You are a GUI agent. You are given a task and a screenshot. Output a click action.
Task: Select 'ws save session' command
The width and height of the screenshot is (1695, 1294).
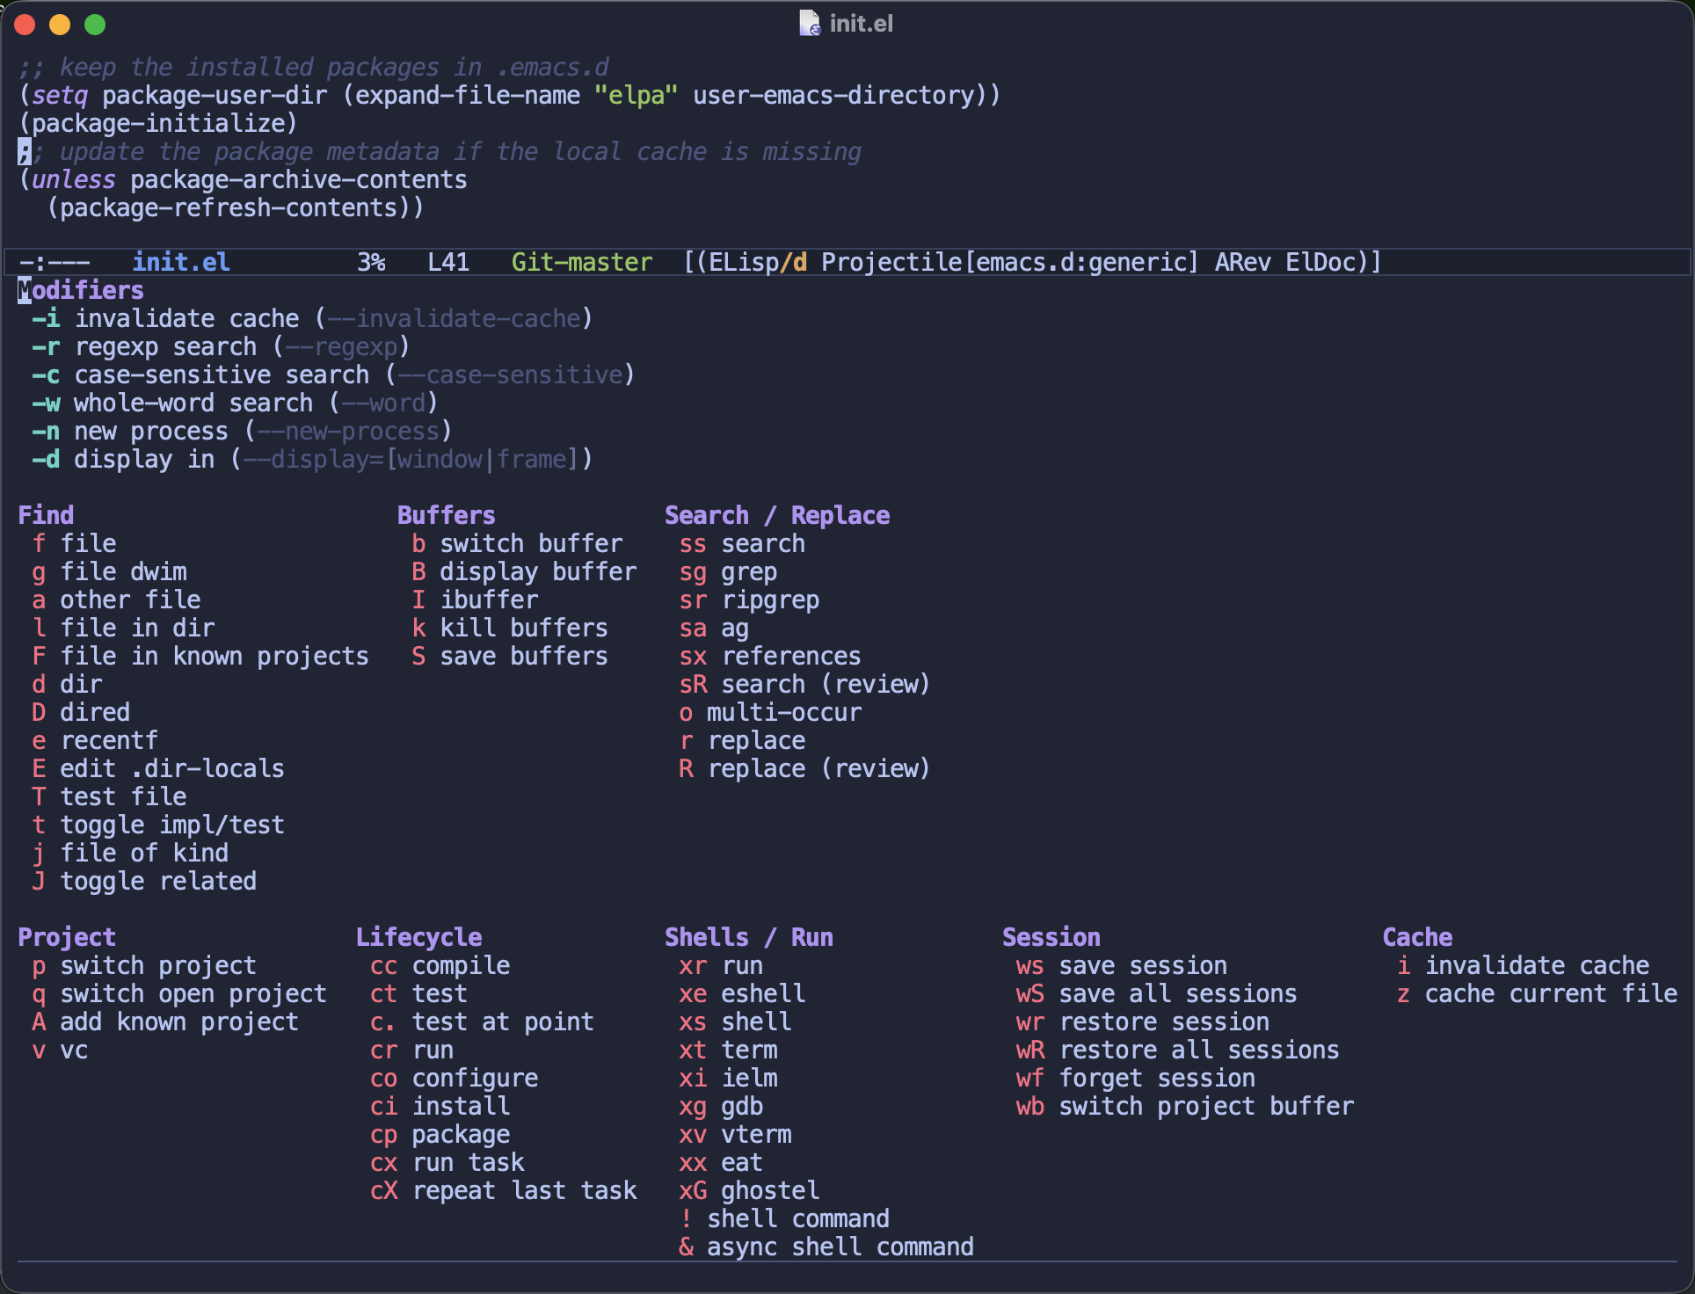(1122, 965)
